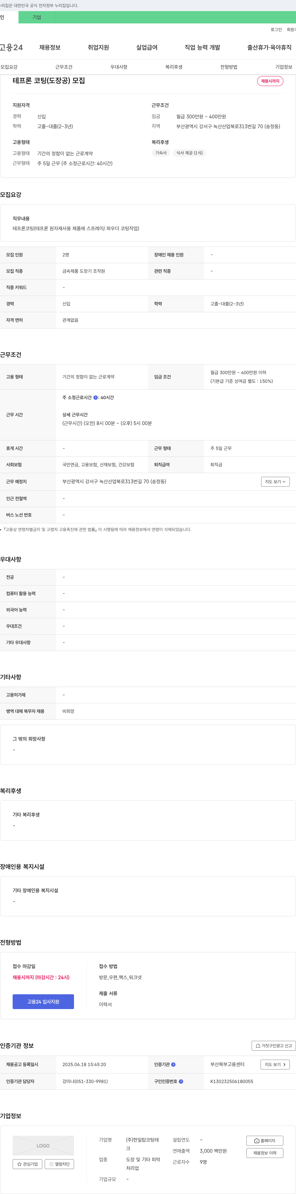Open the 채용정보 menu
Viewport: 296px width, 1194px height.
(x=50, y=47)
